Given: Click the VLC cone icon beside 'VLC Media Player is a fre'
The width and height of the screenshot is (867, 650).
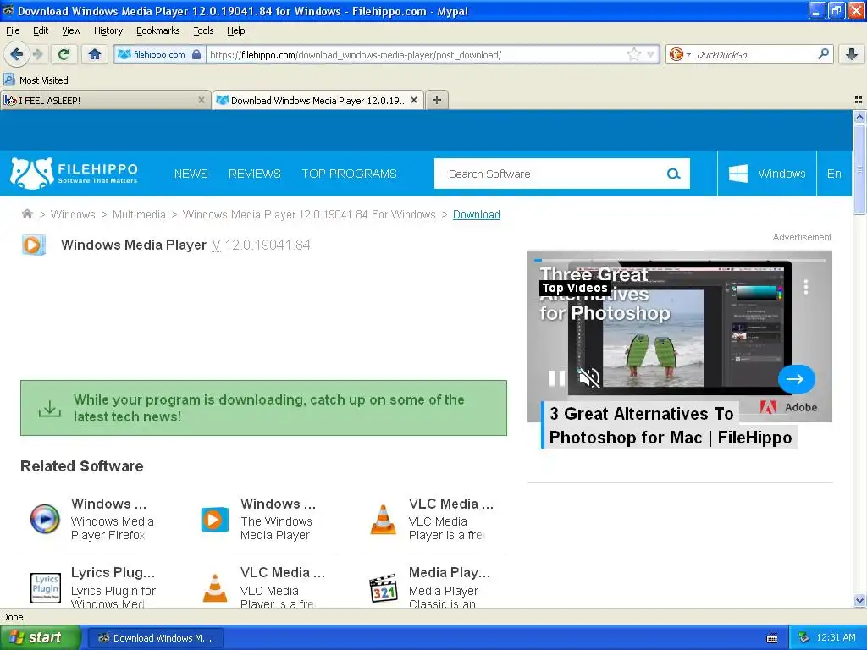Looking at the screenshot, I should 384,520.
